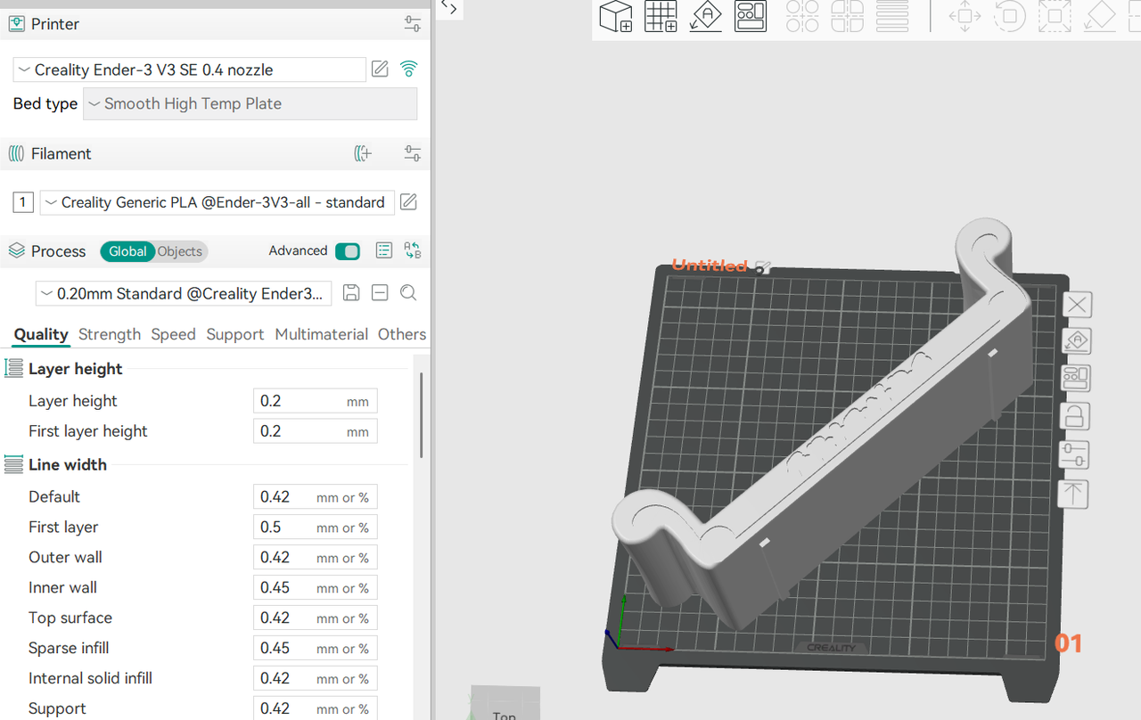Edit the Creality Ender-3 V3 SE printer preset

pos(380,69)
